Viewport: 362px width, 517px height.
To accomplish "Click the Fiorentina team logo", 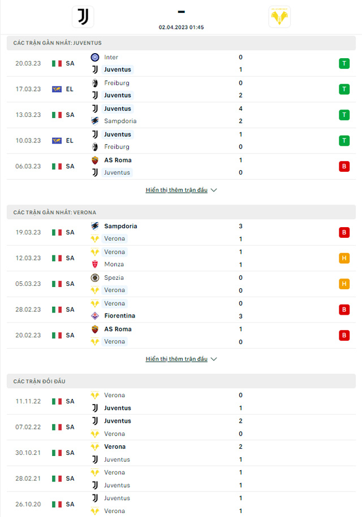I will point(95,316).
